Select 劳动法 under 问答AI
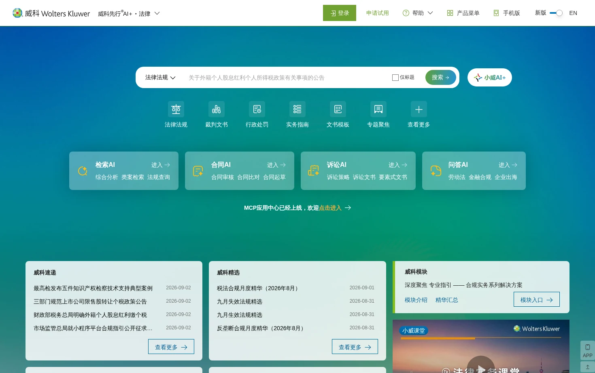Image resolution: width=595 pixels, height=373 pixels. (457, 177)
